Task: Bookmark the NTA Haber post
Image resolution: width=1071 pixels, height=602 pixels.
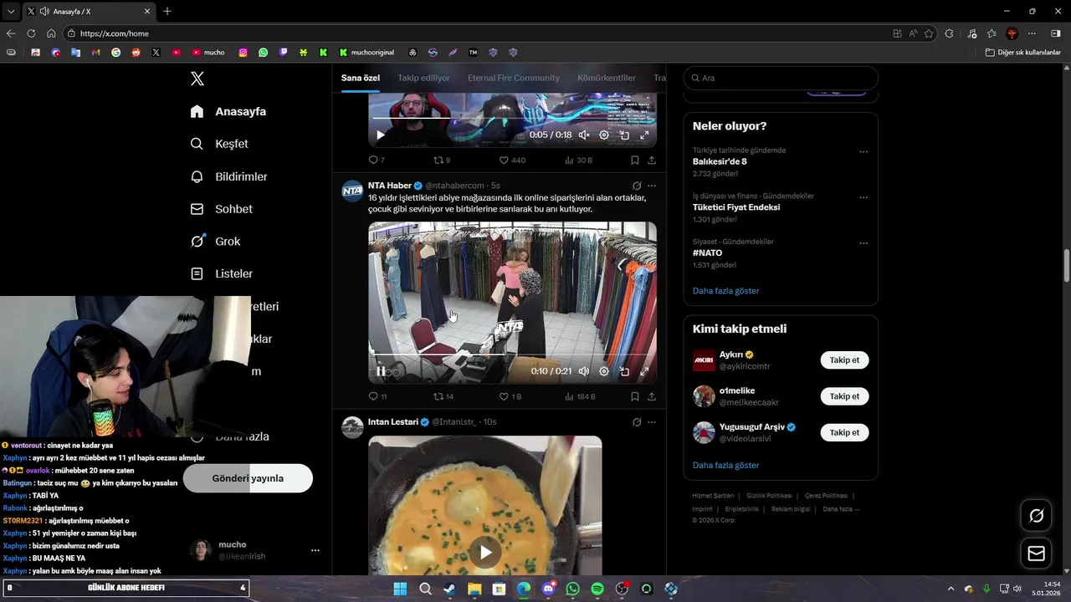Action: 635,396
